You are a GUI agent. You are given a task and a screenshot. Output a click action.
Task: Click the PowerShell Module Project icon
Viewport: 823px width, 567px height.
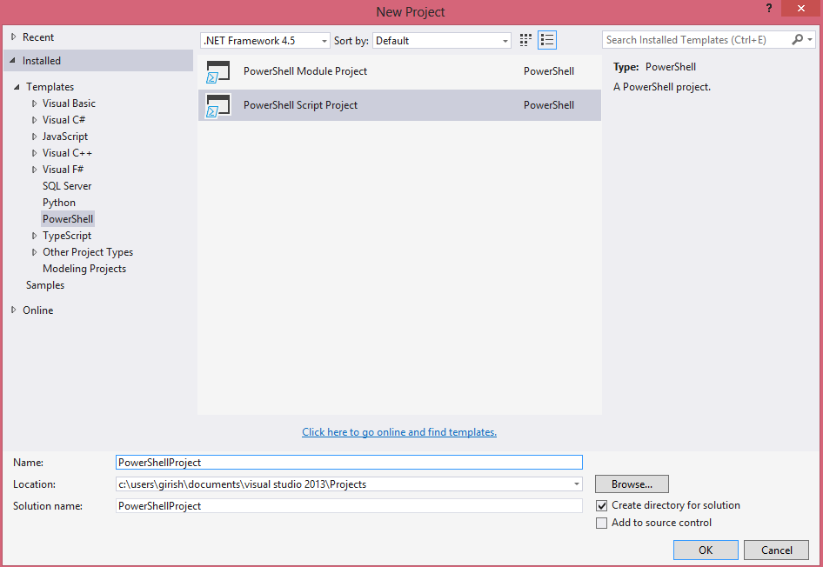218,72
